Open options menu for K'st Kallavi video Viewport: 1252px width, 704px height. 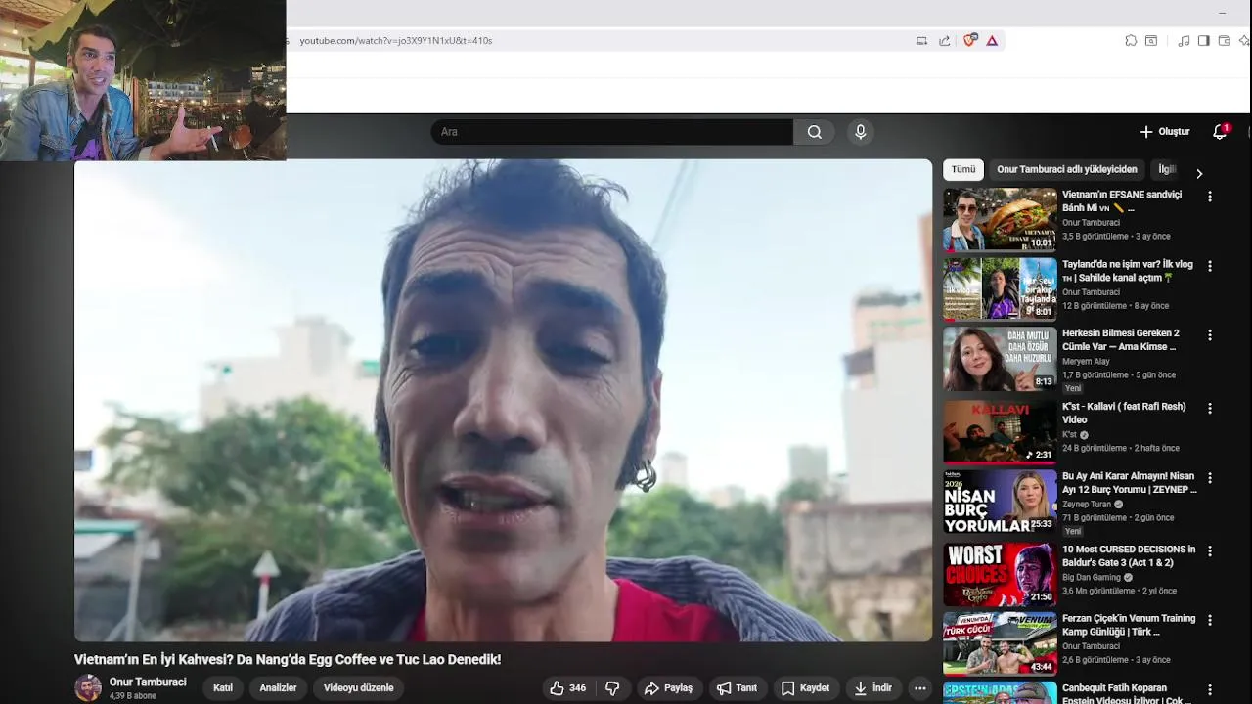[1210, 409]
